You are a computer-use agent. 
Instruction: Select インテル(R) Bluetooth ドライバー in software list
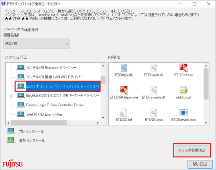pos(51,68)
